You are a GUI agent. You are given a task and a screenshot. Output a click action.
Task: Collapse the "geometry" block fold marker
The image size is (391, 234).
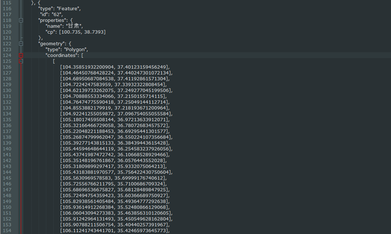21,44
